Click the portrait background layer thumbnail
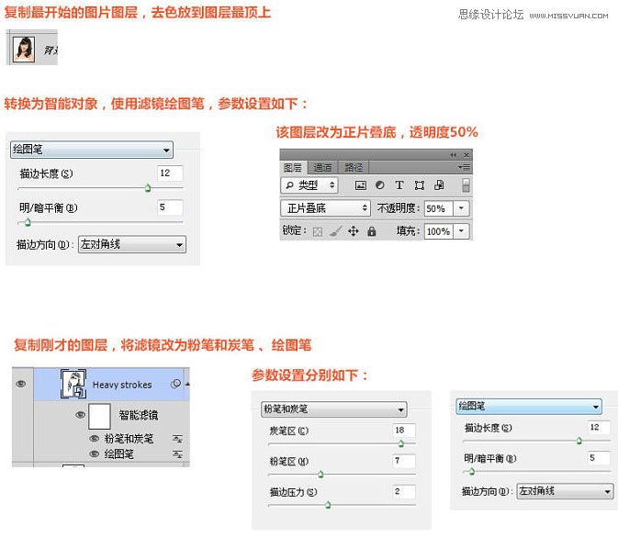The height and width of the screenshot is (537, 618). 24,49
